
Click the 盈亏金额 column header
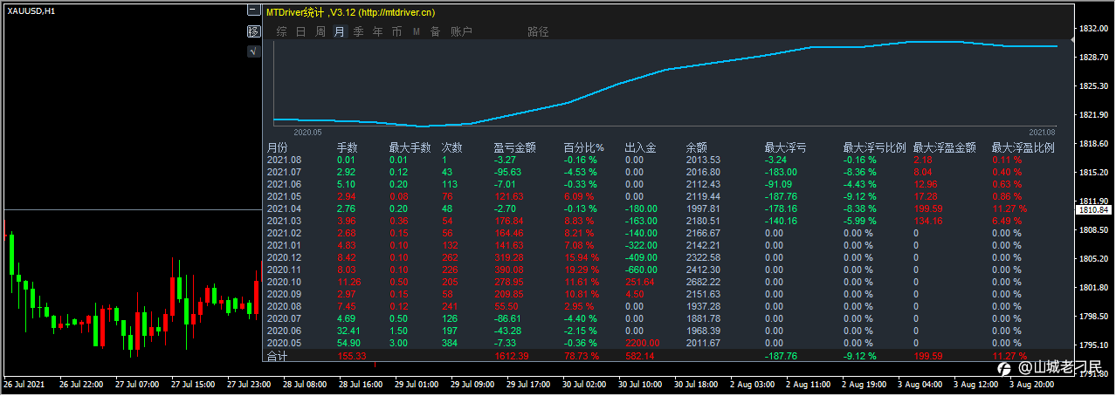click(x=514, y=148)
